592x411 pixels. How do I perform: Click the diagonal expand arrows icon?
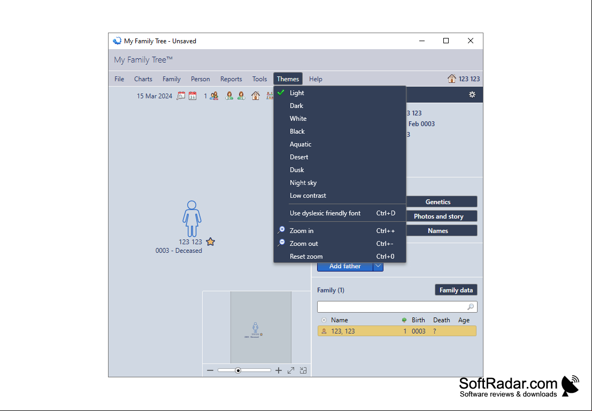pyautogui.click(x=291, y=370)
